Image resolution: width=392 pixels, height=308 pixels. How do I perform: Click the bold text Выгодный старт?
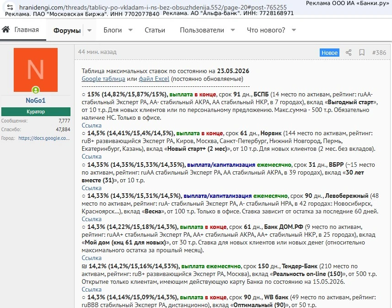point(350,102)
